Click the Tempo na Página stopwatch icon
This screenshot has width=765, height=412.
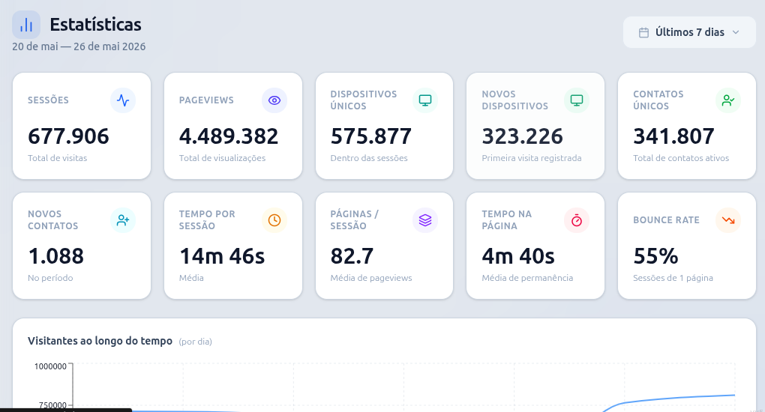click(577, 220)
